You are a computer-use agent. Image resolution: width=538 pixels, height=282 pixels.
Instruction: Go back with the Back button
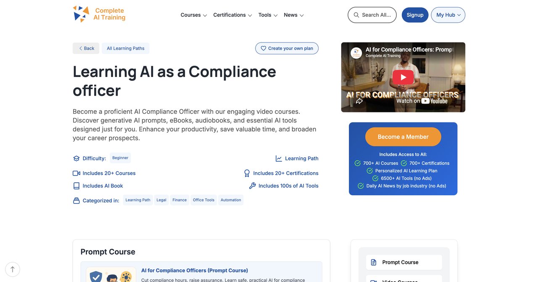click(86, 48)
